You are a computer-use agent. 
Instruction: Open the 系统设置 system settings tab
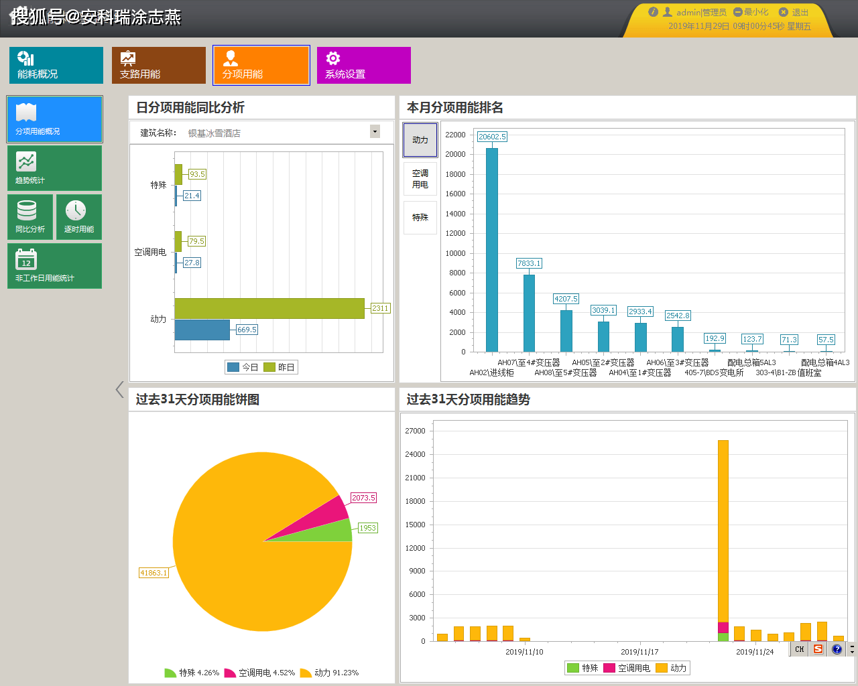(x=364, y=65)
